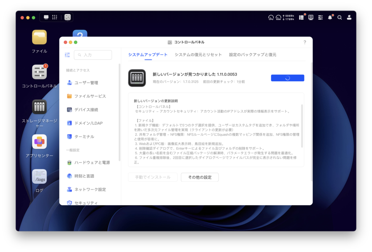Launch アプリセンター from the desktop

39,142
